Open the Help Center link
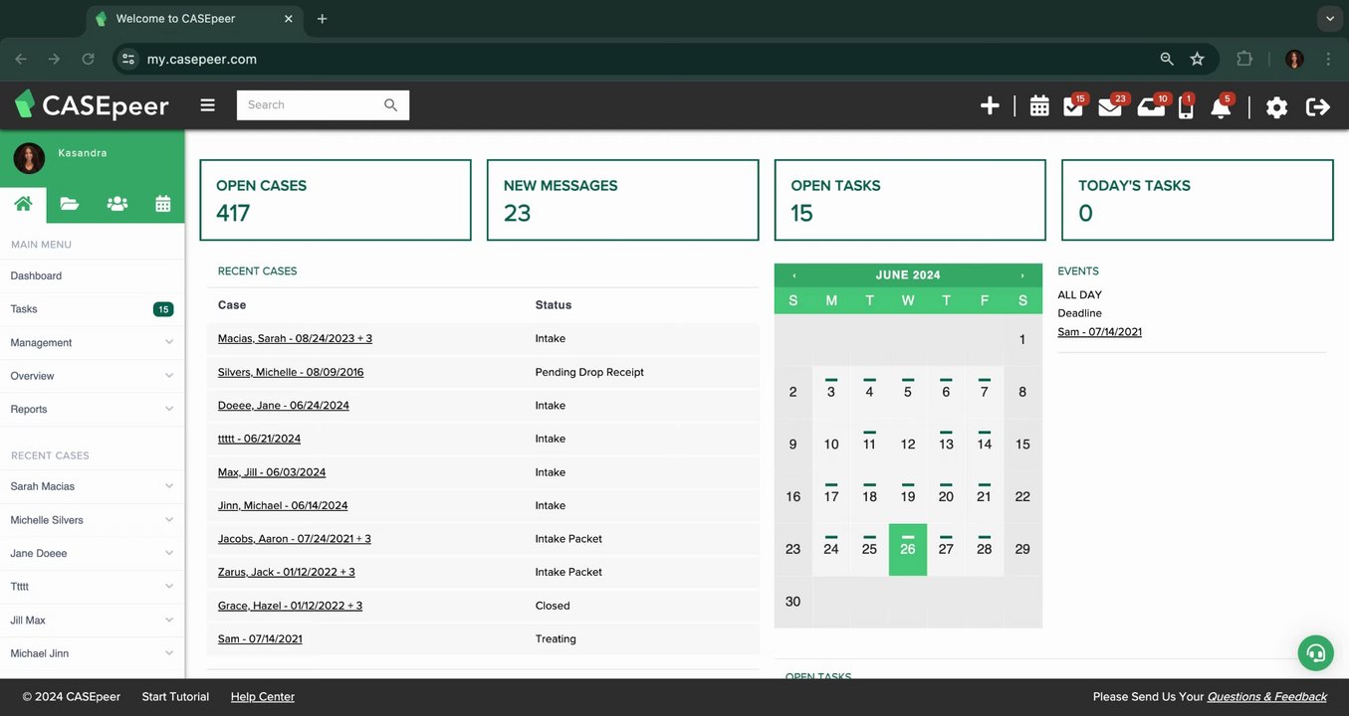This screenshot has width=1349, height=716. pos(263,697)
